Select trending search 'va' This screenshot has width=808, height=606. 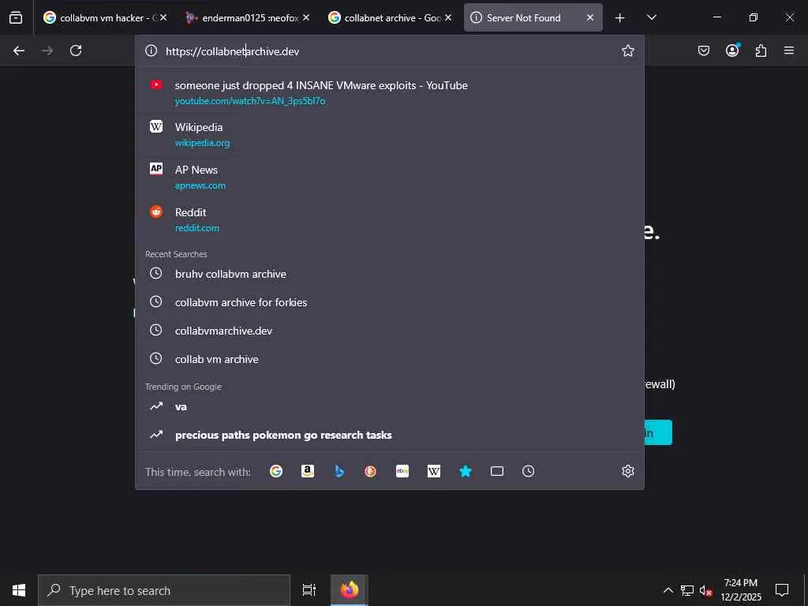390,406
